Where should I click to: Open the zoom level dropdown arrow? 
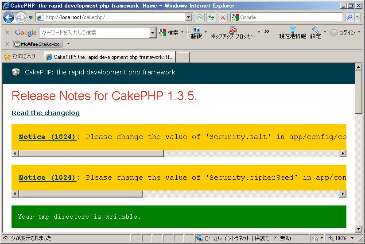pyautogui.click(x=353, y=238)
